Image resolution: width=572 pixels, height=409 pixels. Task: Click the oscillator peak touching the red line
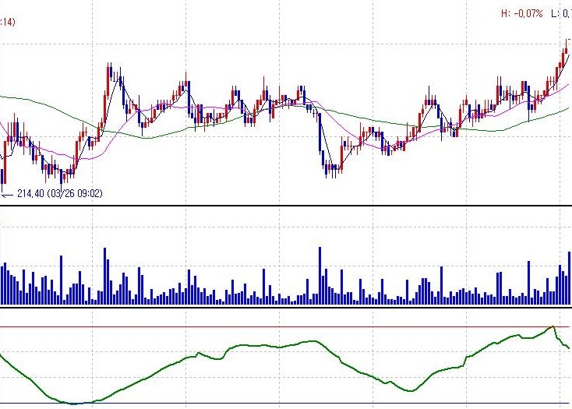pyautogui.click(x=553, y=328)
